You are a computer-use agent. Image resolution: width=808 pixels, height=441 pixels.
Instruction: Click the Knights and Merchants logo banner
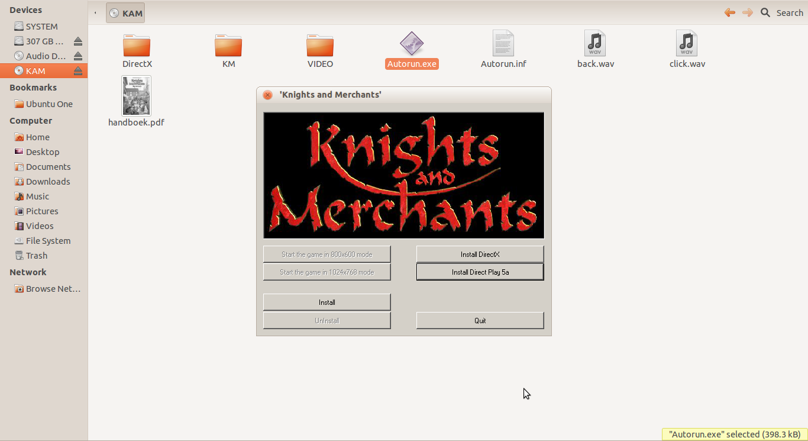tap(403, 175)
